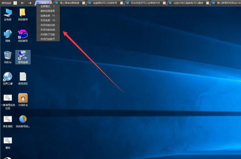Click the forward arrow in top toolbar

click(30, 3)
